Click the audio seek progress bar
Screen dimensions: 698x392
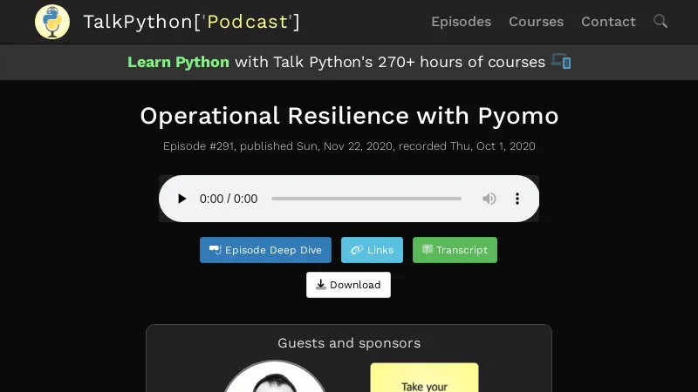pos(366,199)
